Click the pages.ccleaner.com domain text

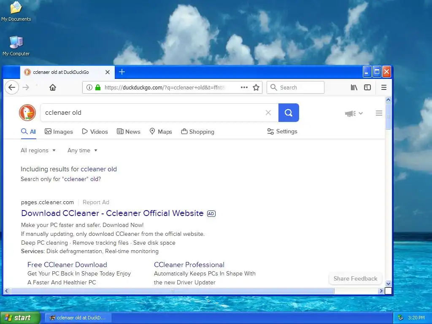click(x=47, y=202)
